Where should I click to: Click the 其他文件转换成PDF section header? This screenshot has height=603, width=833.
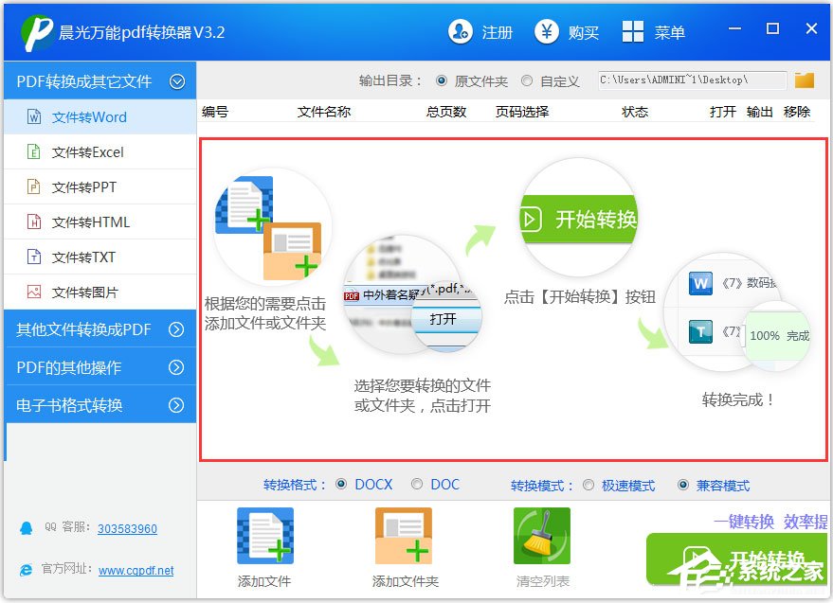tap(100, 329)
